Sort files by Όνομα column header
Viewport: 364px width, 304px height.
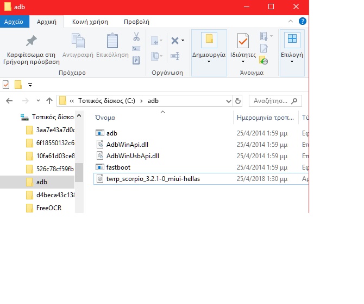tap(105, 118)
